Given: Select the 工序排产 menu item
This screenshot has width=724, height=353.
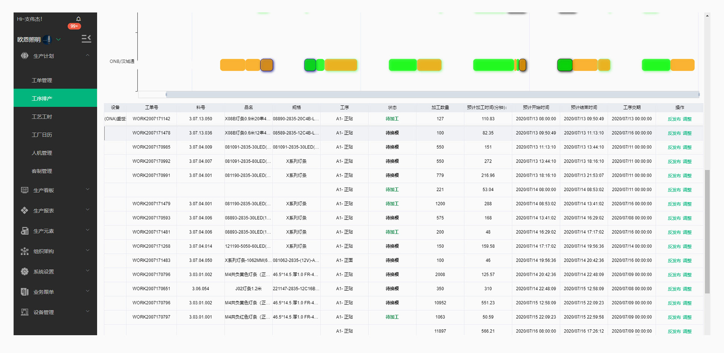Looking at the screenshot, I should pos(55,98).
